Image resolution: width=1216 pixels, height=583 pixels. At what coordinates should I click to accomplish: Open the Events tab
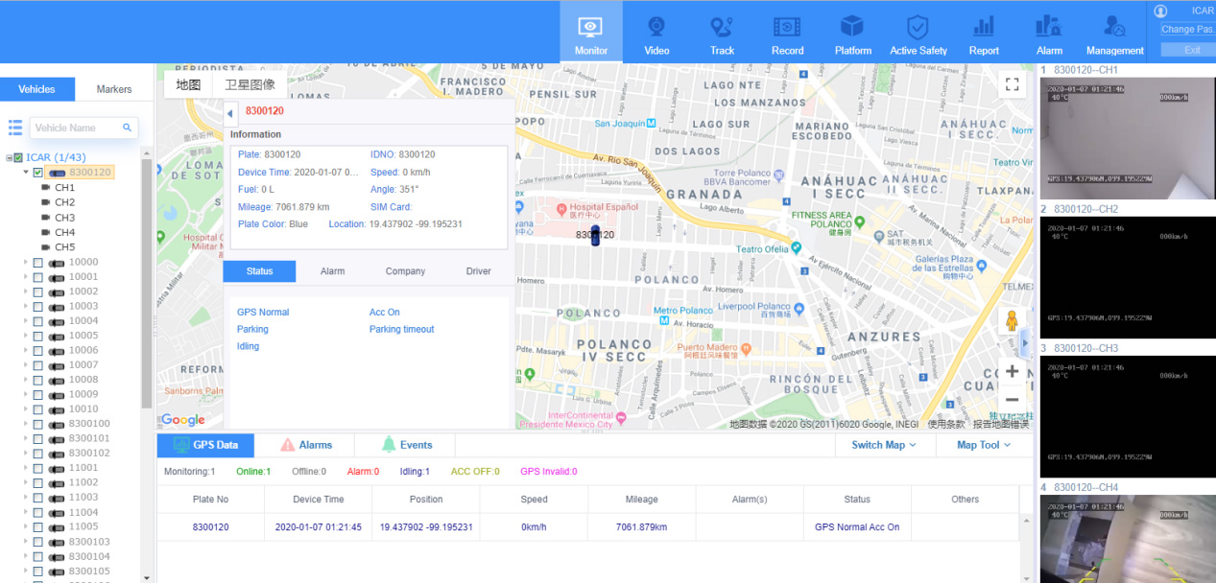click(405, 445)
